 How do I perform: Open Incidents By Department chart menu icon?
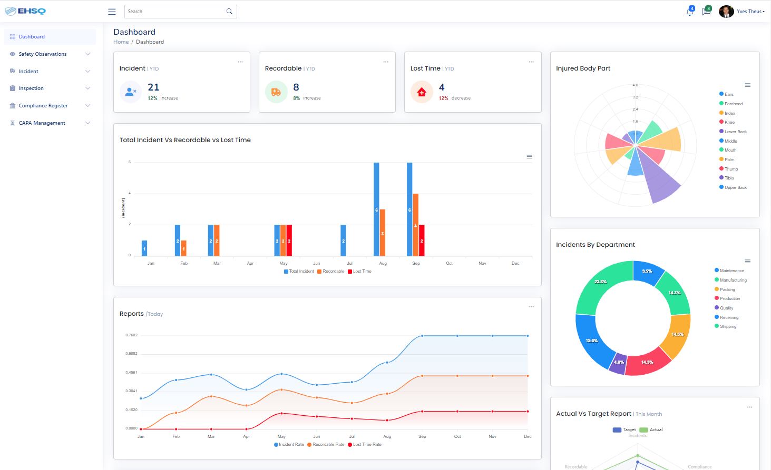tap(747, 262)
